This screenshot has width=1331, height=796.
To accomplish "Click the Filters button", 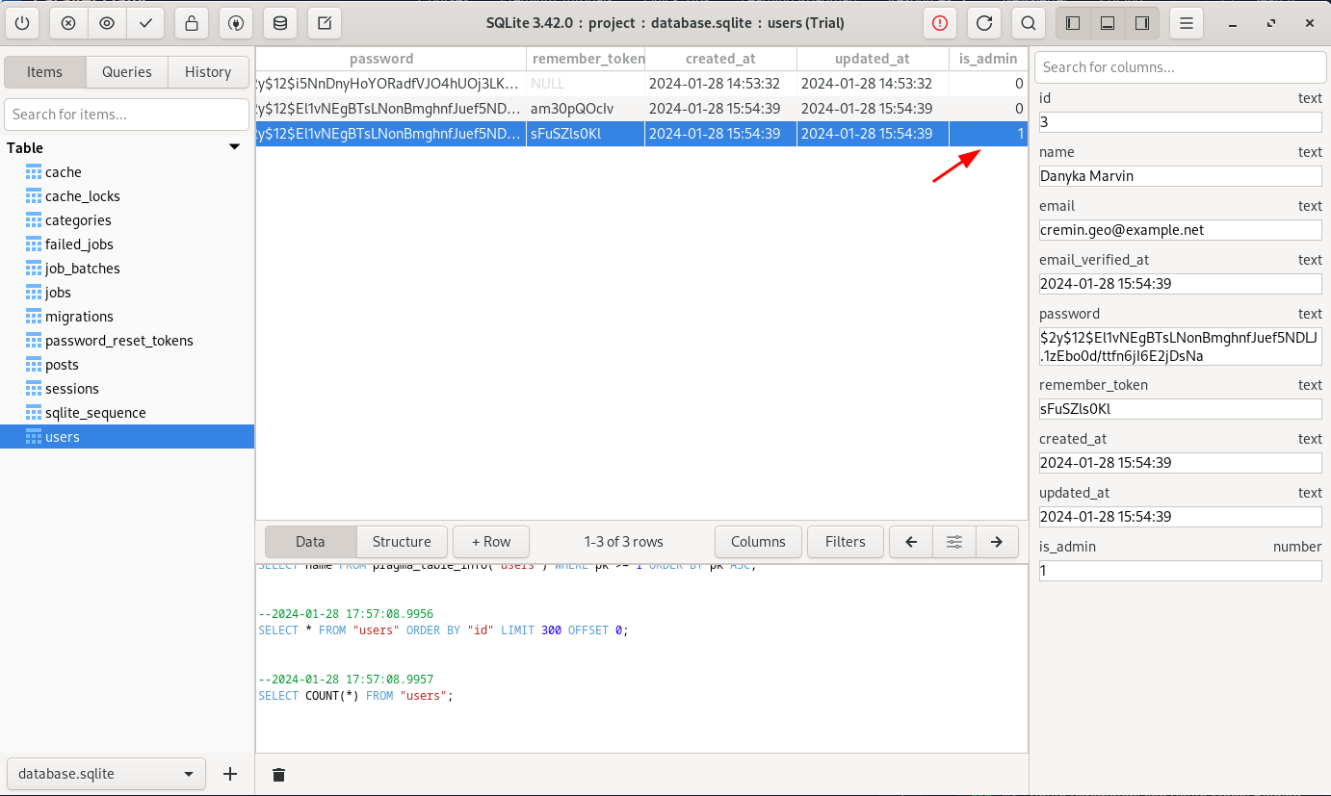I will (846, 542).
